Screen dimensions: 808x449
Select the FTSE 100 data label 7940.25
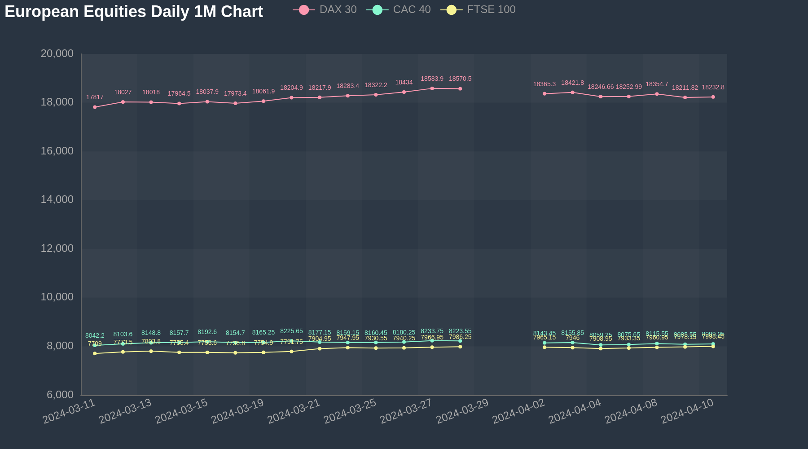(x=404, y=338)
